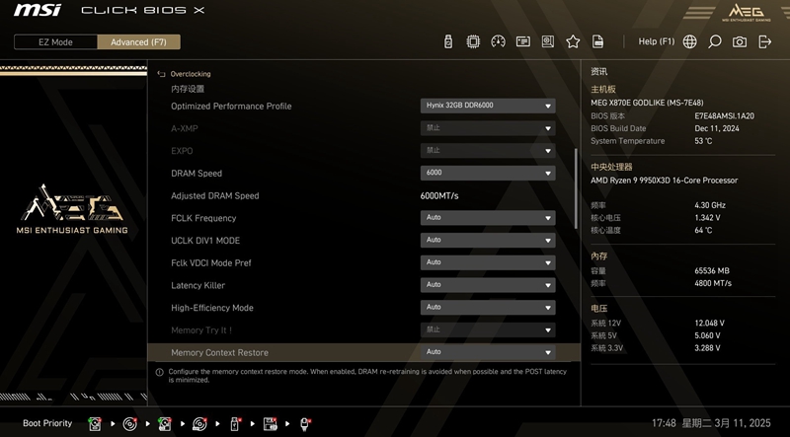The image size is (790, 437).
Task: Open the CPU settings icon in toolbar
Action: click(473, 42)
